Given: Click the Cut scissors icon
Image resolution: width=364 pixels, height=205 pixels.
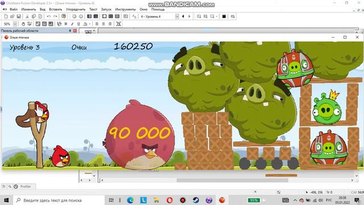Looking at the screenshot, I should (27, 17).
